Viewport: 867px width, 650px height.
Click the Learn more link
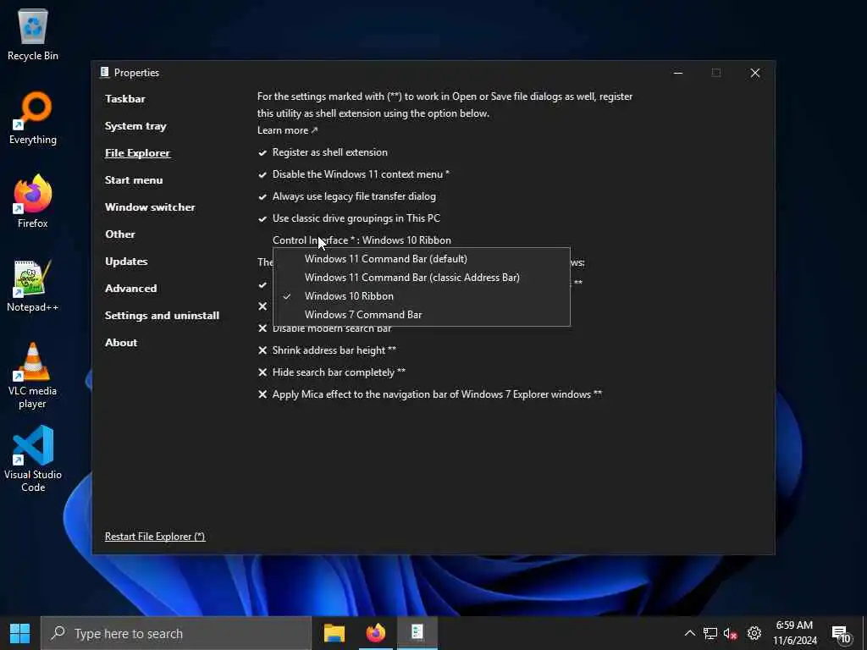tap(288, 130)
